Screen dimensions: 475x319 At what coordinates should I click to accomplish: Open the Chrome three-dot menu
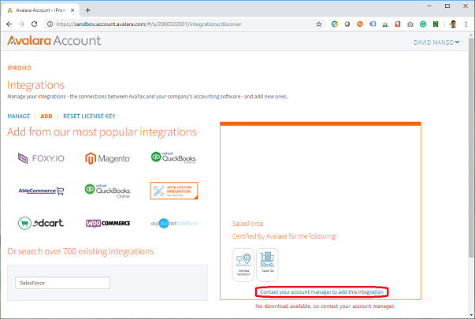tap(466, 24)
